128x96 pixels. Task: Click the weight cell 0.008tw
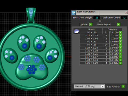pyautogui.click(x=114, y=42)
